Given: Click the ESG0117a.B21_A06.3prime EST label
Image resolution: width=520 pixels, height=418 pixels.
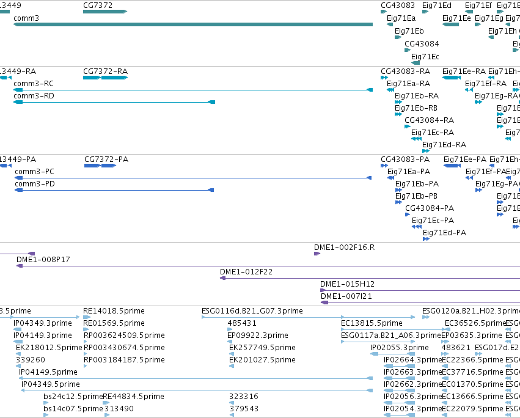Looking at the screenshot, I should (391, 335).
